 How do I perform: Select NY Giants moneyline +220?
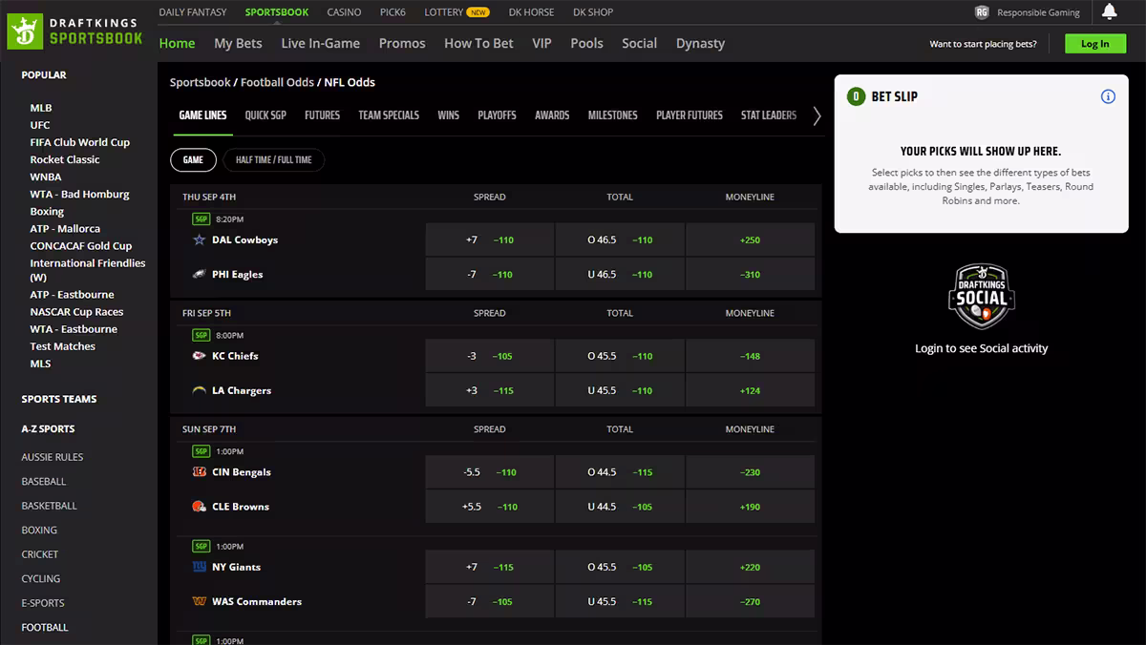point(750,567)
